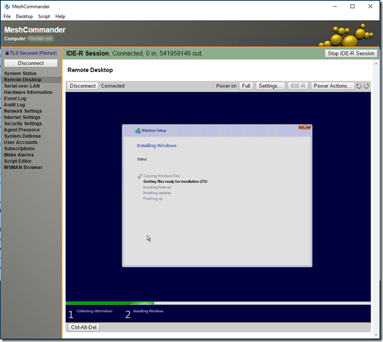Screen dimensions: 383x342
Task: Click the MeshCommander app icon in title bar
Action: pyautogui.click(x=7, y=6)
